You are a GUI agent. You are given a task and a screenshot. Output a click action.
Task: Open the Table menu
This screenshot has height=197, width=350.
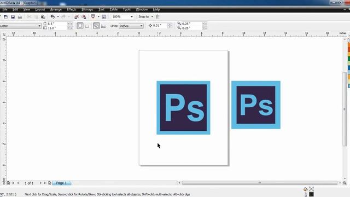click(114, 9)
